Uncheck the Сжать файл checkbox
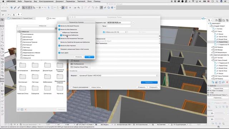Image resolution: width=229 pixels, height=129 pixels. pos(59,53)
